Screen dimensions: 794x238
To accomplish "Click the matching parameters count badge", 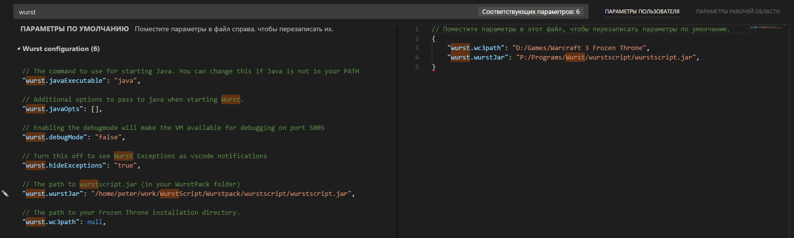I will (530, 12).
